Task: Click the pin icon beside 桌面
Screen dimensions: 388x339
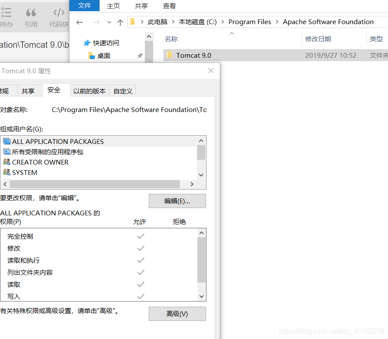Action: click(140, 56)
